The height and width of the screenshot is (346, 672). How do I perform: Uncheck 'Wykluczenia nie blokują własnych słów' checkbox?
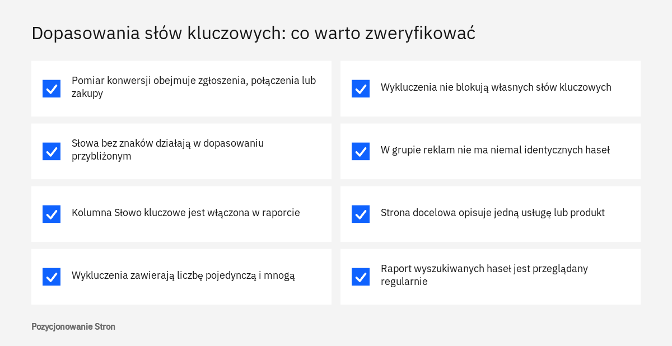point(361,88)
